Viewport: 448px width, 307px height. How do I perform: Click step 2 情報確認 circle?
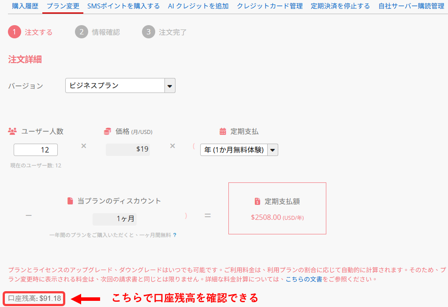[x=82, y=32]
